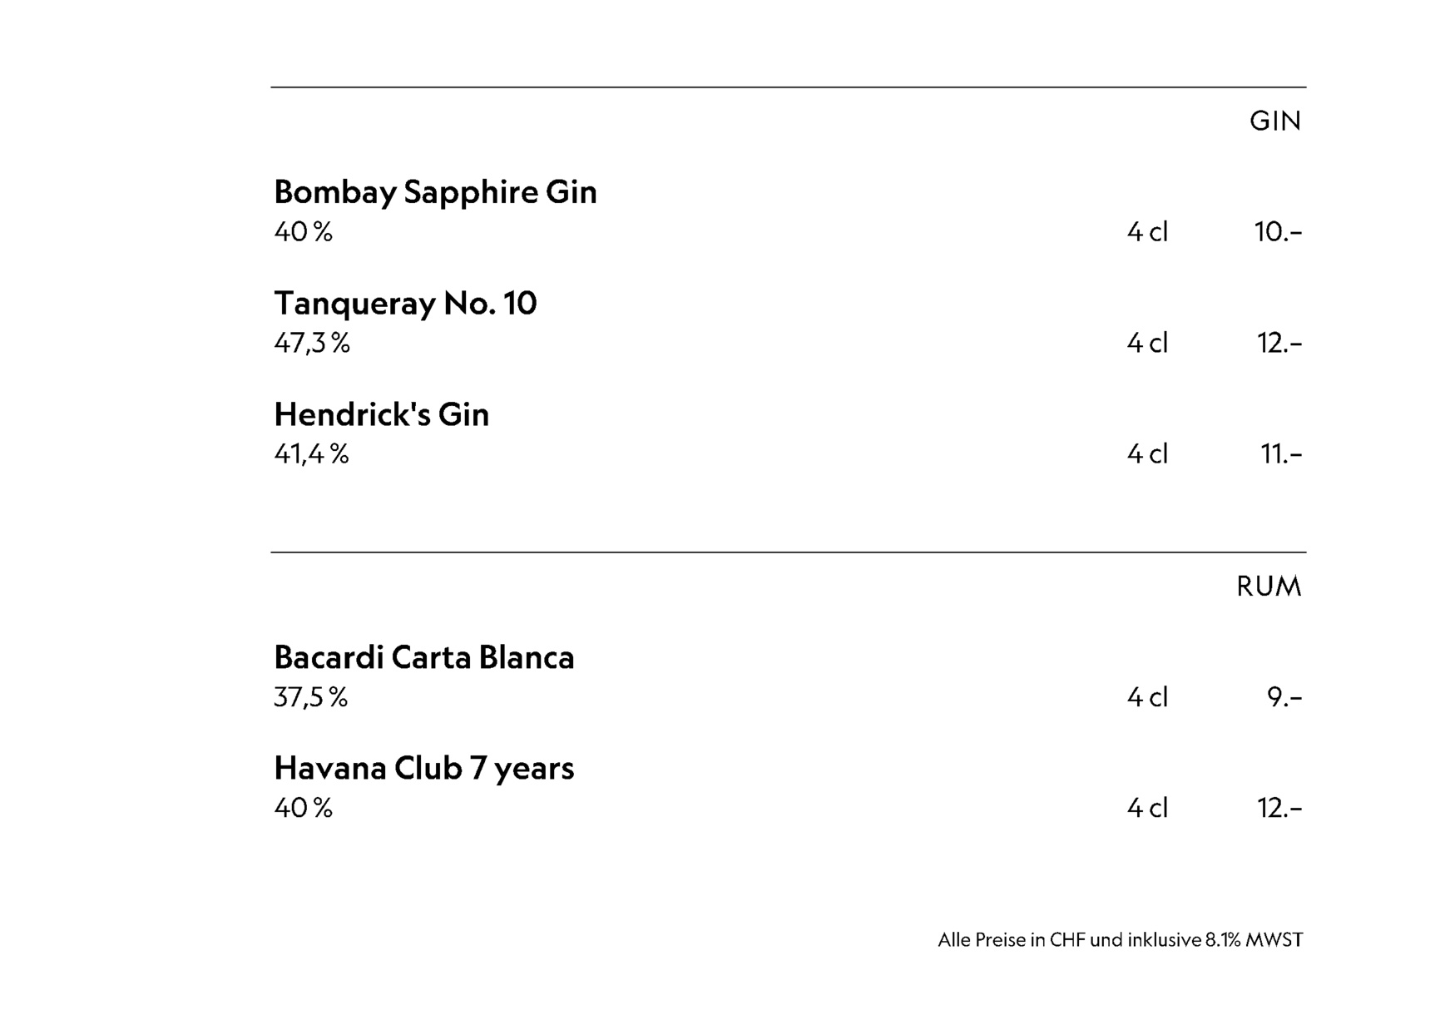1440x1015 pixels.
Task: Select the Bombay Sapphire Gin title
Action: 435,192
